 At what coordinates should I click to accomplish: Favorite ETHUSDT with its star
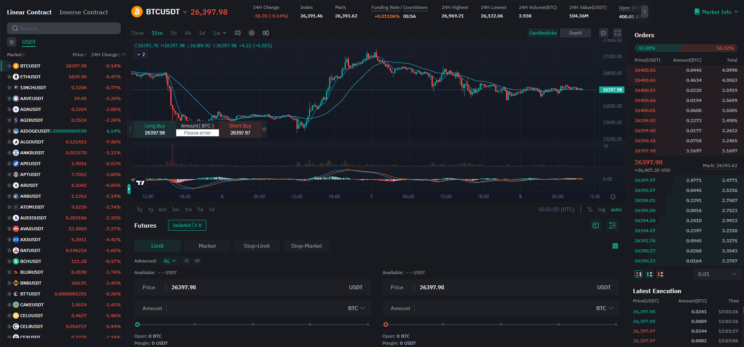point(9,77)
